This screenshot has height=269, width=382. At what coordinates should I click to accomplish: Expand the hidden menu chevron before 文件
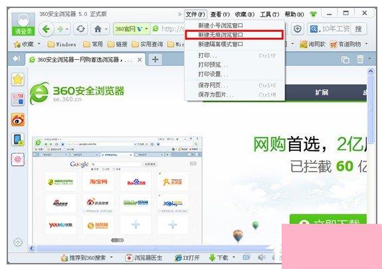coord(180,15)
